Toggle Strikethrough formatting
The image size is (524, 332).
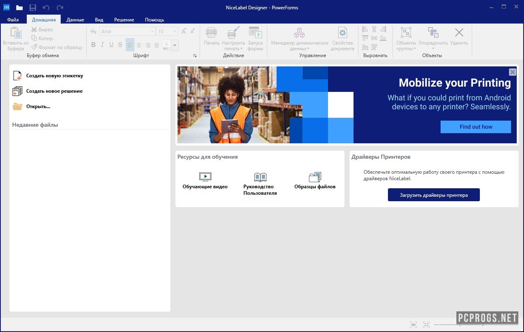[x=120, y=45]
